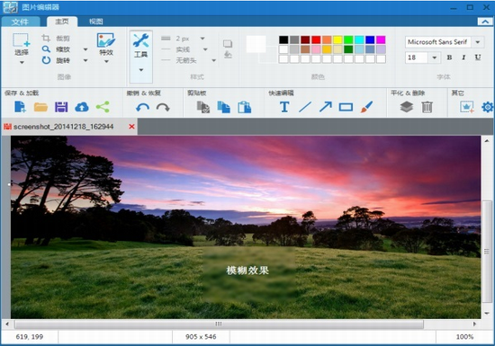This screenshot has height=346, width=495.
Task: Pick the red color swatch
Action: point(316,40)
